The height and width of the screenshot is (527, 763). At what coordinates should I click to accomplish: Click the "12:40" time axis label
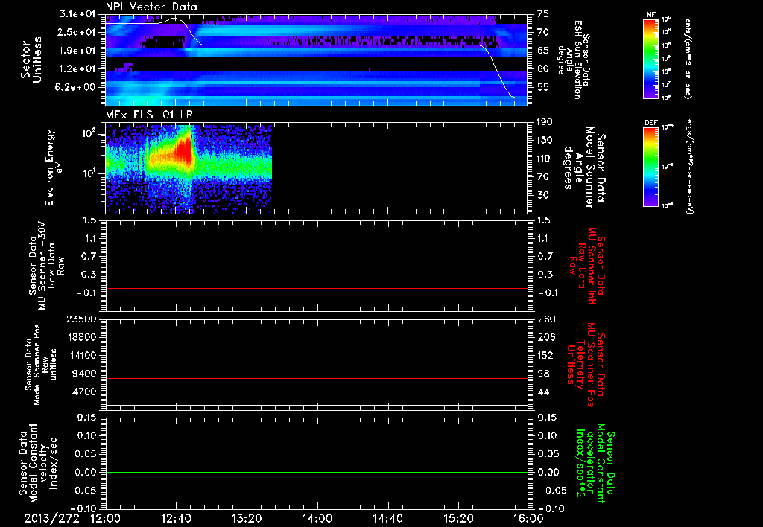176,518
